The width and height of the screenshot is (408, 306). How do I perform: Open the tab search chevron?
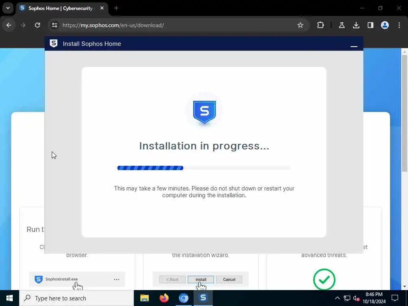click(8, 8)
